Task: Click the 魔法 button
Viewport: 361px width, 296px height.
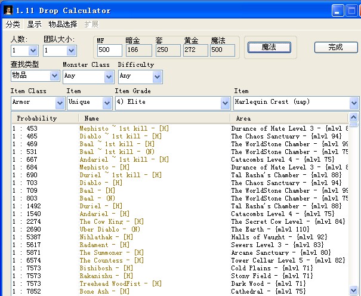Action: tap(269, 47)
